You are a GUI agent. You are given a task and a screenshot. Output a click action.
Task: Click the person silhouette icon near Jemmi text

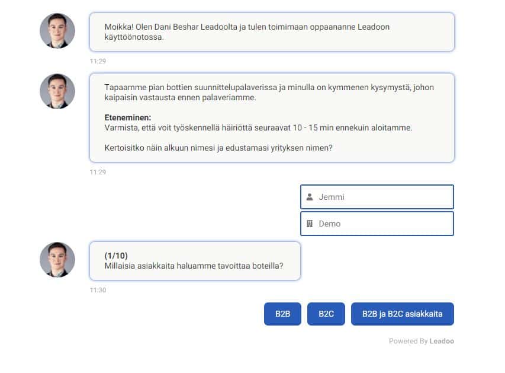(x=310, y=196)
